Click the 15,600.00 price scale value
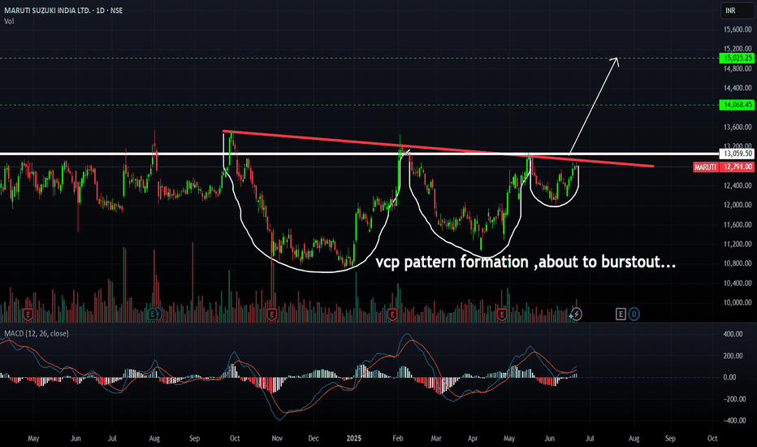Viewport: 757px width, 447px height. click(x=738, y=29)
